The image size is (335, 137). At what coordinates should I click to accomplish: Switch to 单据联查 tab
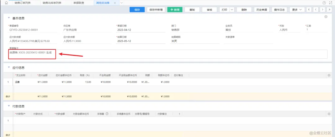point(78,3)
